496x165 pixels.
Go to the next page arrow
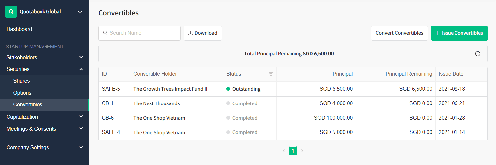pyautogui.click(x=302, y=151)
